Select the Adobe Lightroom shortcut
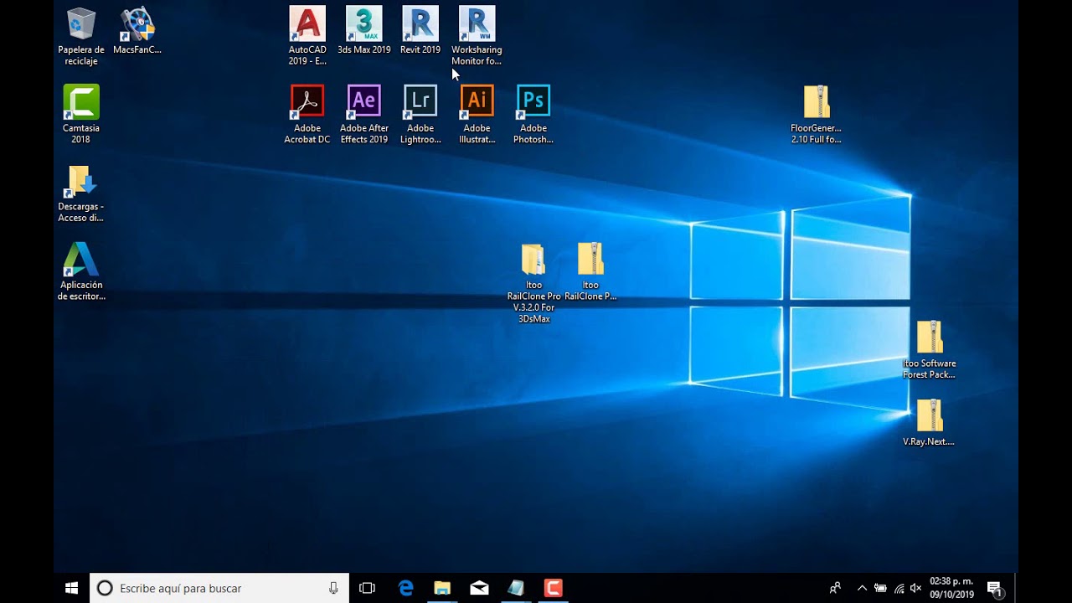1072x603 pixels. [420, 115]
